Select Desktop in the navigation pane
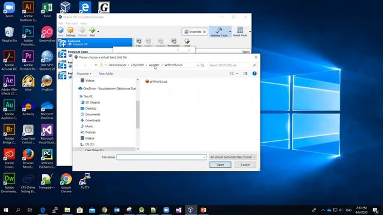This screenshot has width=383, height=215. tap(89, 109)
